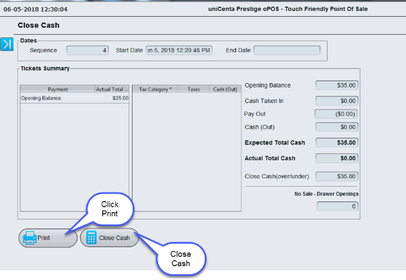Click the Cash (Out) label beside the $0.00 field
This screenshot has width=406, height=280.
[x=259, y=127]
